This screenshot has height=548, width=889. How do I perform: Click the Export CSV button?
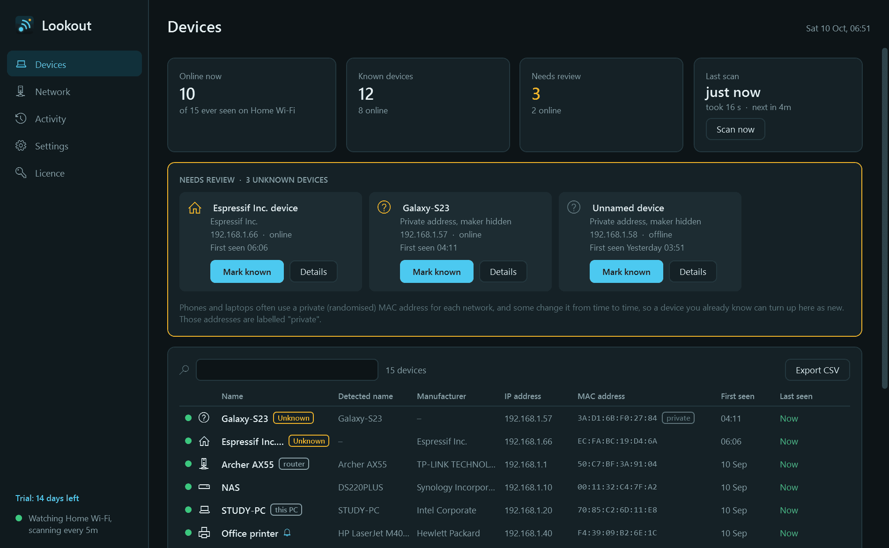[x=817, y=370]
